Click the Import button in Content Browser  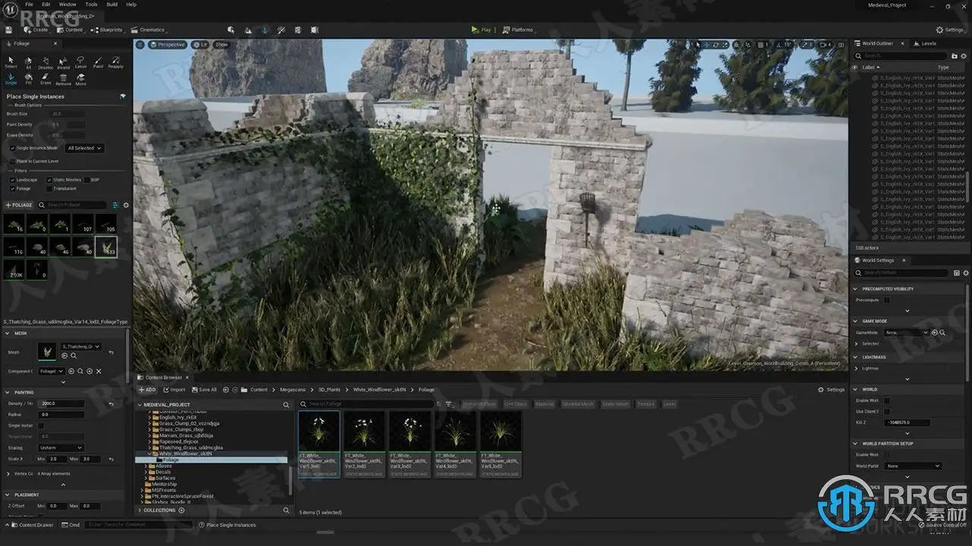coord(174,390)
